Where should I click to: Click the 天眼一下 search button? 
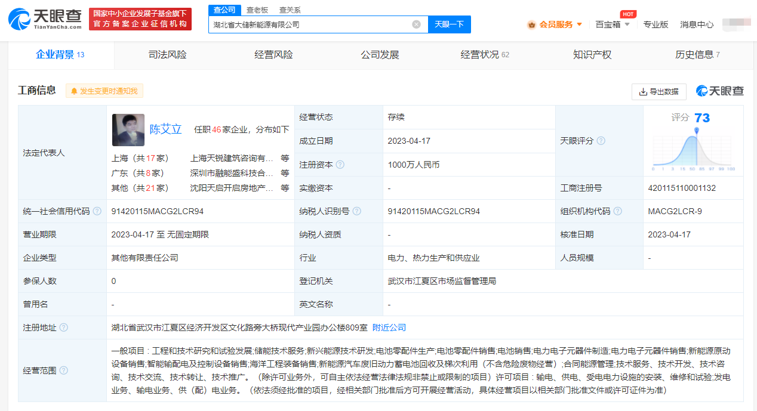pyautogui.click(x=450, y=24)
